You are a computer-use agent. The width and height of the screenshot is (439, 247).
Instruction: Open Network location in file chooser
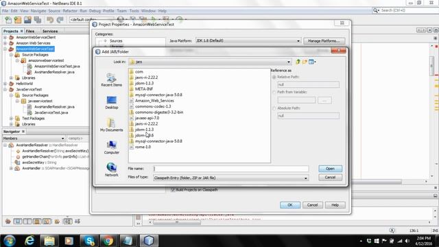(x=111, y=169)
